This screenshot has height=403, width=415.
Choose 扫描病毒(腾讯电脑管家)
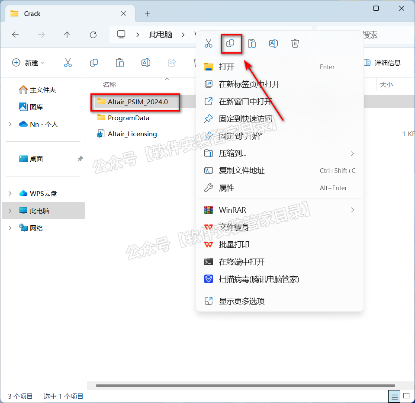coord(280,279)
